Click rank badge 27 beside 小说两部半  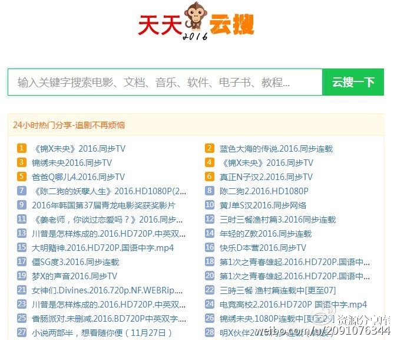pyautogui.click(x=22, y=332)
